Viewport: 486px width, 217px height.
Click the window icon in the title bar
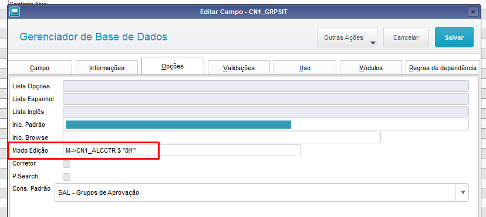coord(14,12)
